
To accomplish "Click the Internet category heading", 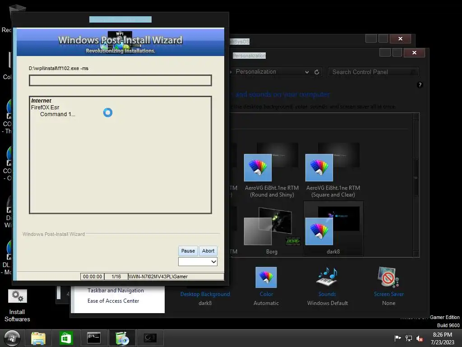I will pyautogui.click(x=41, y=101).
